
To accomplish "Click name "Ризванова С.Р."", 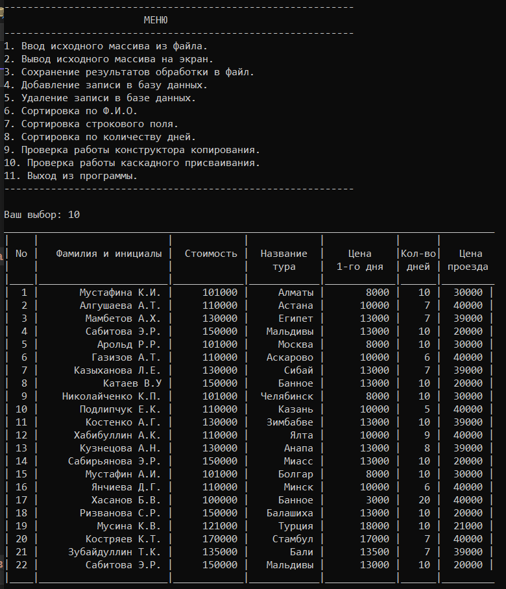I will (120, 513).
